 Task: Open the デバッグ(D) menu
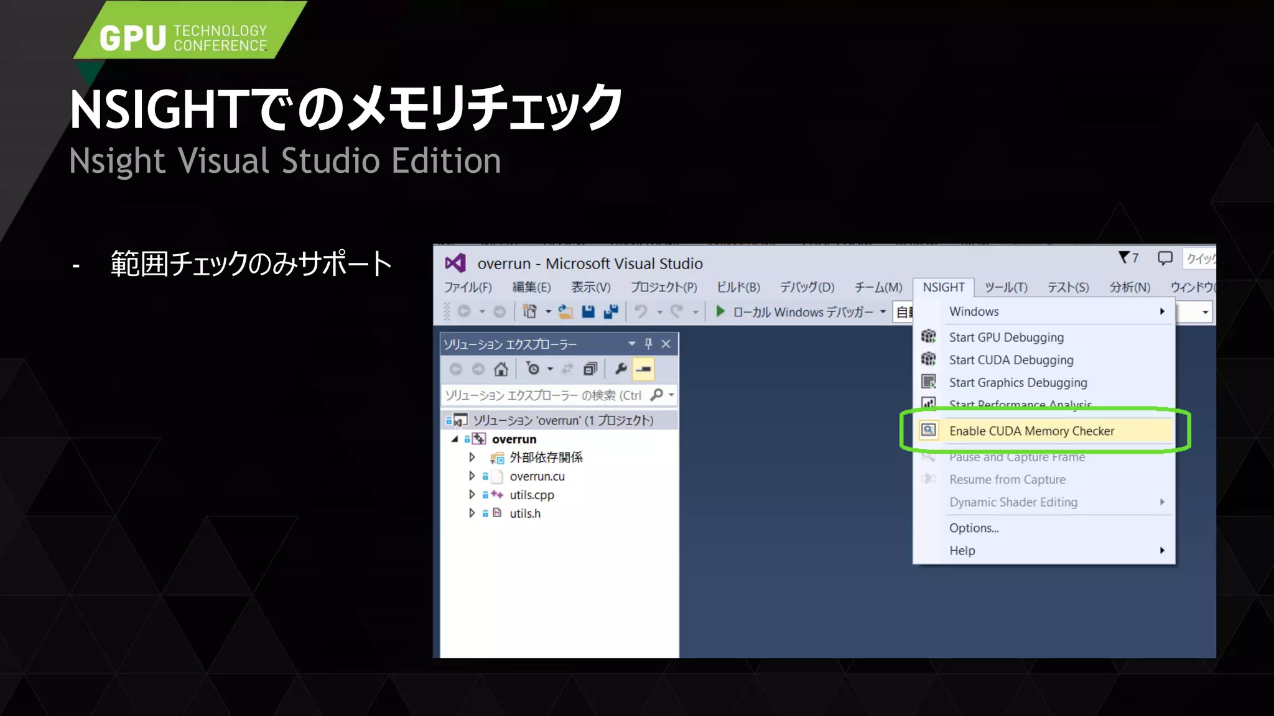pyautogui.click(x=807, y=287)
